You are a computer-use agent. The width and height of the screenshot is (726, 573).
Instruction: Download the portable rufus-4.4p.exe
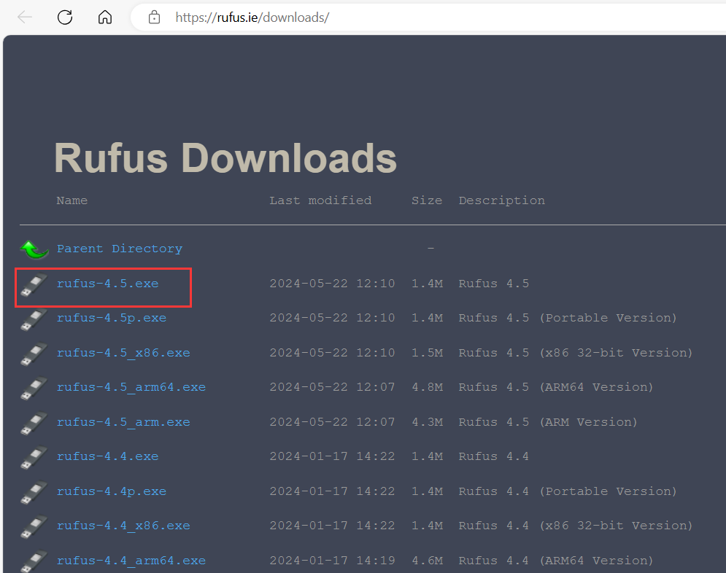click(112, 491)
